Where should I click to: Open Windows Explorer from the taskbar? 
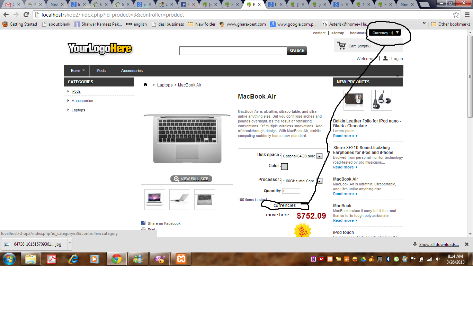pyautogui.click(x=31, y=259)
